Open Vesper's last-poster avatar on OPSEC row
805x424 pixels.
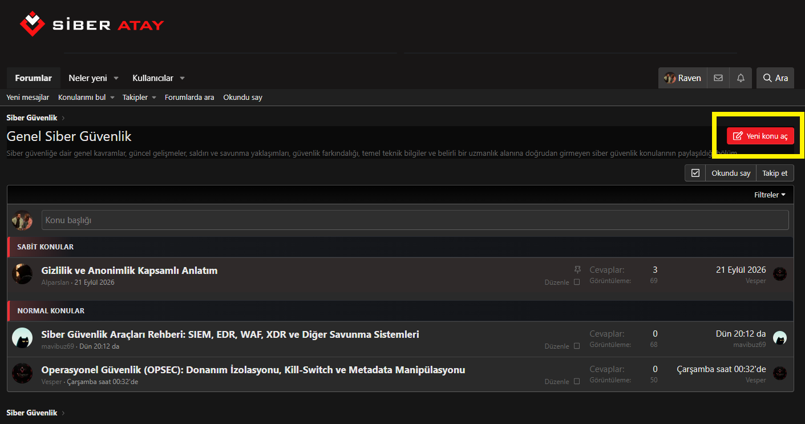pyautogui.click(x=780, y=373)
